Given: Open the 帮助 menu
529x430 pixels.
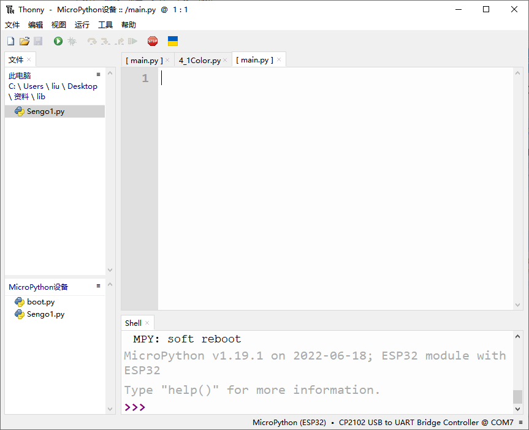Looking at the screenshot, I should click(x=129, y=25).
